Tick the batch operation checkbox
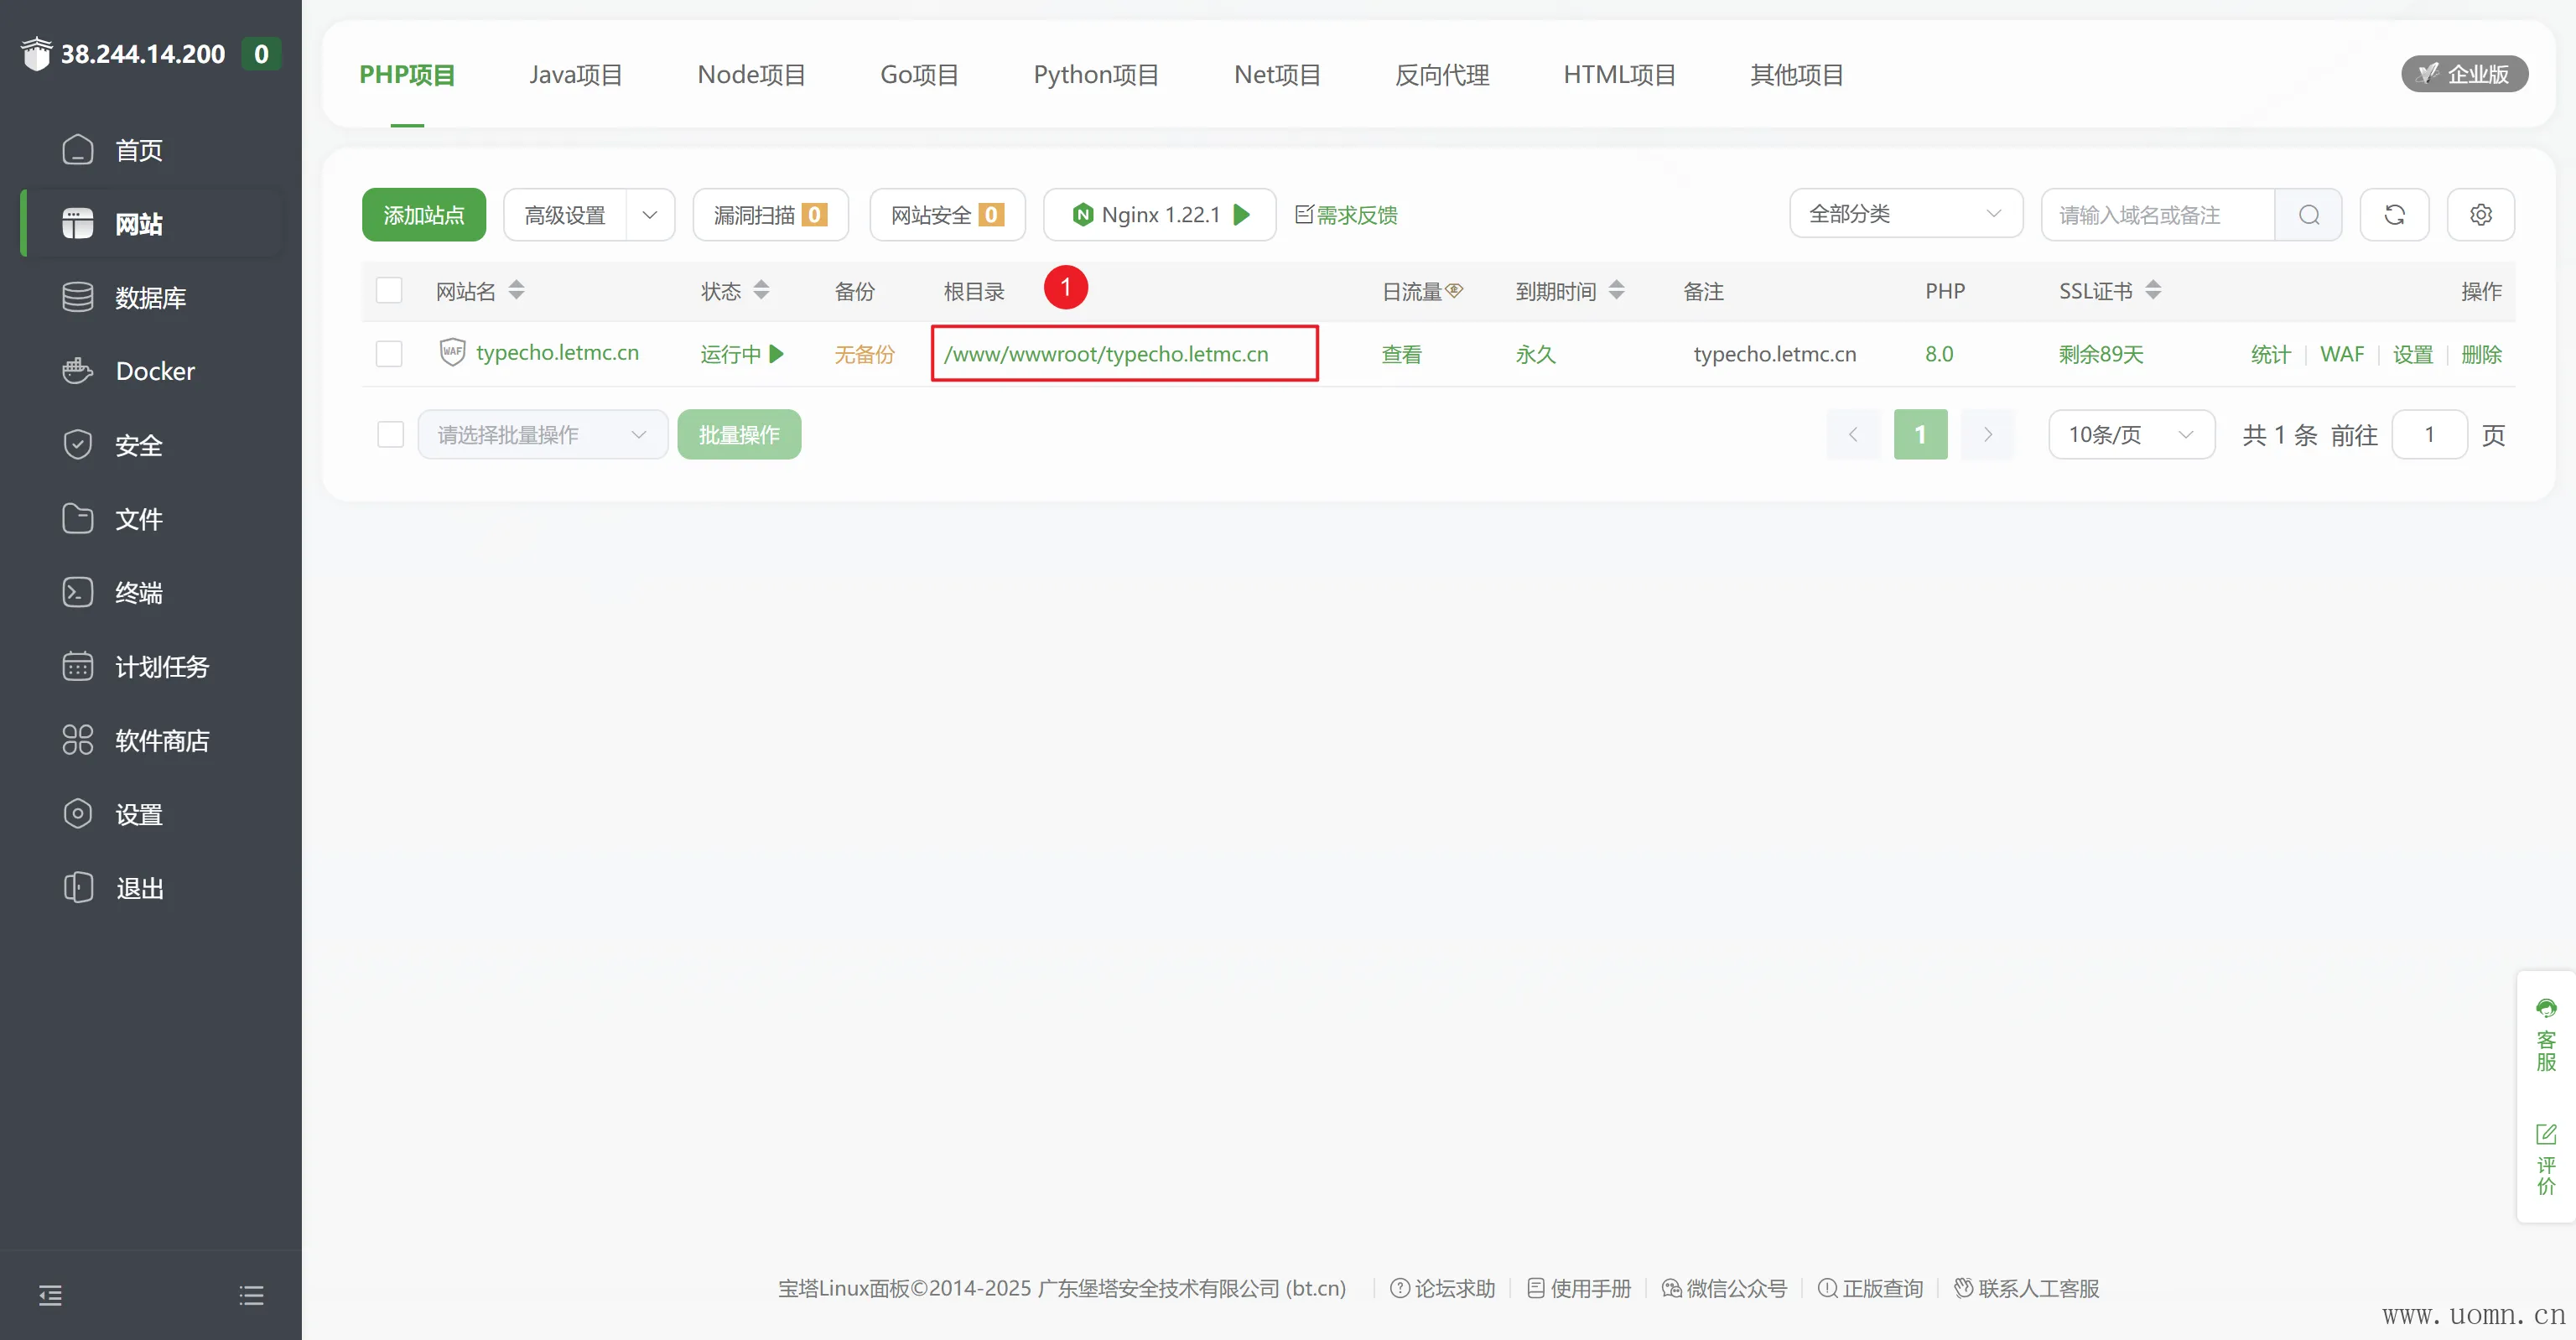2576x1340 pixels. [391, 435]
